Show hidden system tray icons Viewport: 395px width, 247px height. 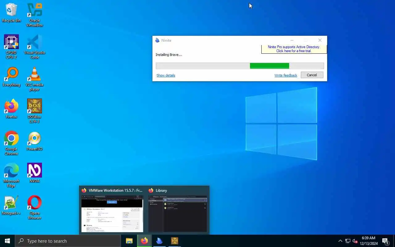coord(340,241)
